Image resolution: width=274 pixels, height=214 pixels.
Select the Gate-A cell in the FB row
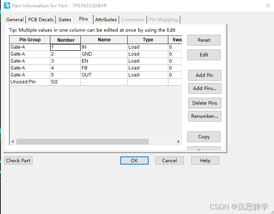point(30,68)
